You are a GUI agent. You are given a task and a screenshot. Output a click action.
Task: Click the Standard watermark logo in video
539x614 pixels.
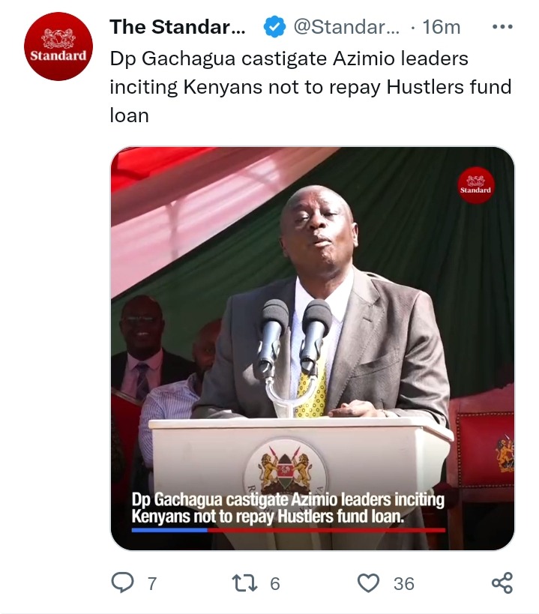coord(475,185)
